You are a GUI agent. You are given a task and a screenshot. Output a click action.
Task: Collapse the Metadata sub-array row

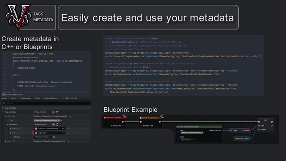click(x=8, y=124)
